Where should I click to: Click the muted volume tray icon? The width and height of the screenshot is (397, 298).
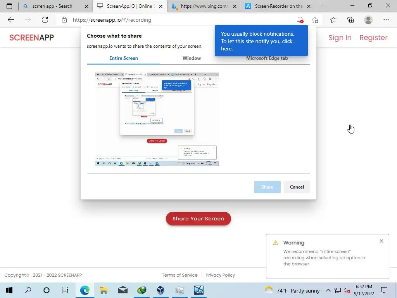(x=347, y=290)
